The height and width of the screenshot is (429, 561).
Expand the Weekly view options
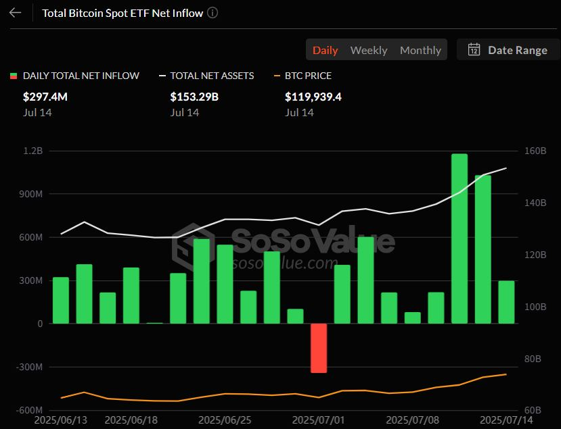pos(369,49)
